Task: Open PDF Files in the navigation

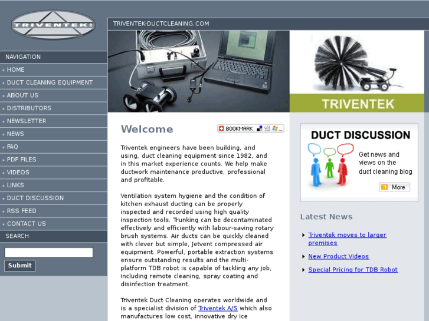Action: point(54,160)
